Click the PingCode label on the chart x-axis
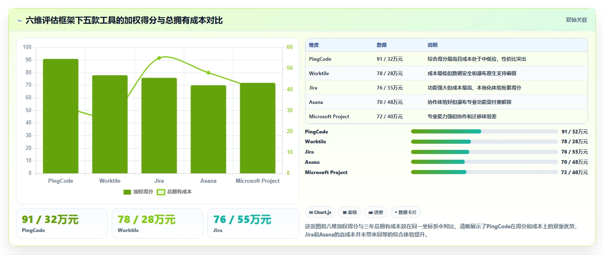The width and height of the screenshot is (604, 255). tap(61, 181)
